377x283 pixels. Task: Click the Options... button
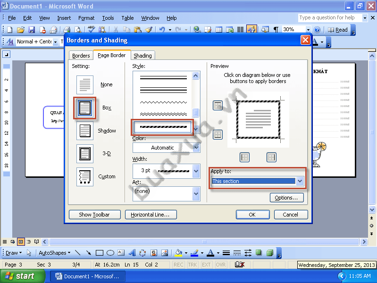tap(286, 198)
